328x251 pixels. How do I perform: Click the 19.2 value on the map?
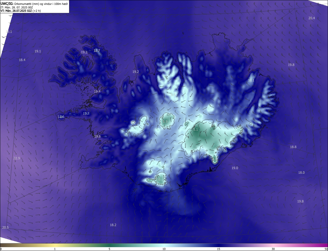[x=136, y=72]
